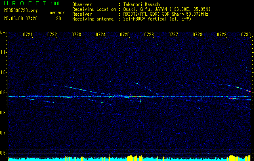Select receiver text R820T2(RTL-SDR) SDR-Sharp 53.372MHz
Screen dimensions: 254x161
pyautogui.click(x=166, y=14)
